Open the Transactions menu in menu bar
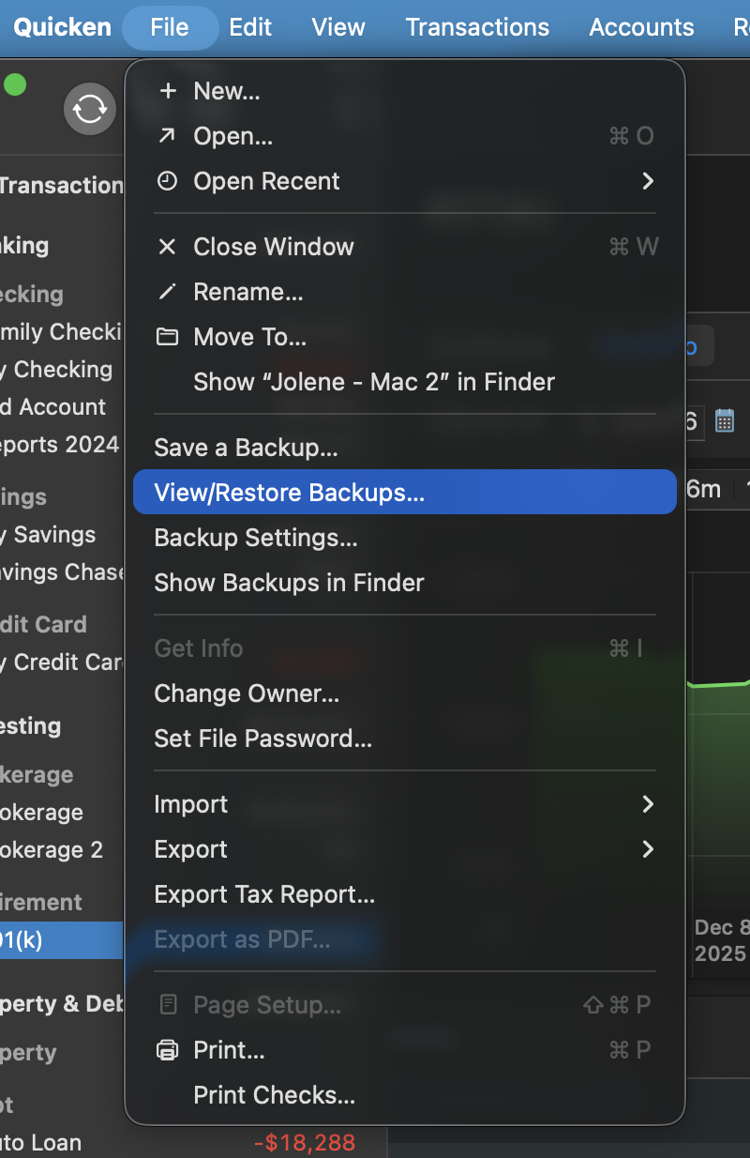The image size is (750, 1158). (477, 27)
